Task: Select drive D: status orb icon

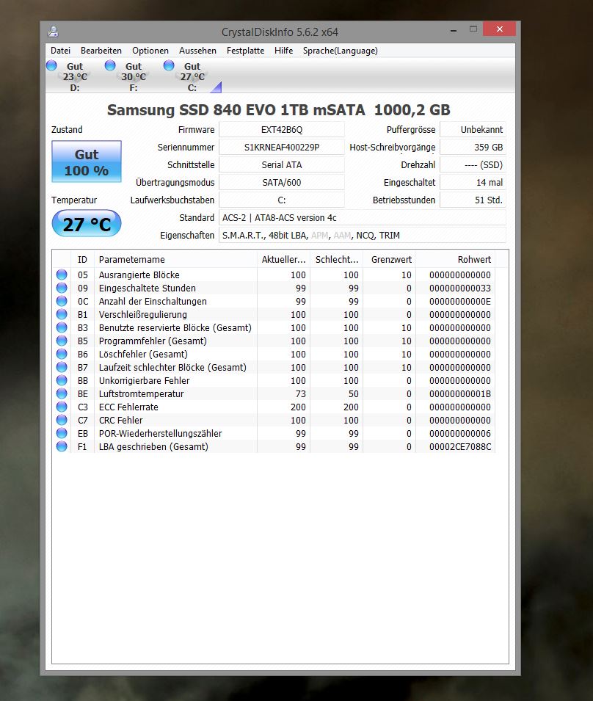Action: tap(51, 66)
